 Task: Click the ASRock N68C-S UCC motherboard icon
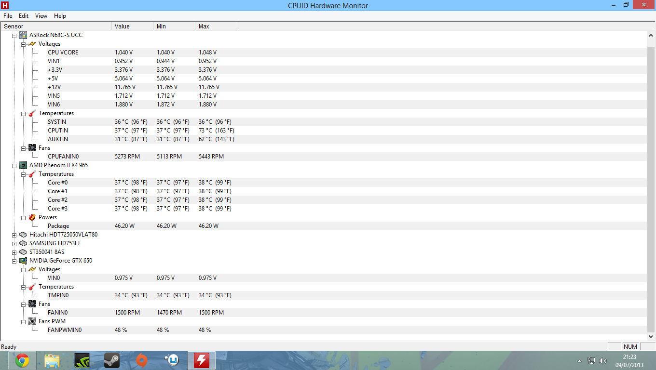[23, 35]
